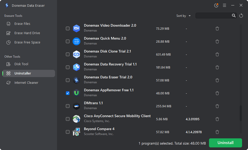Click the program list vertical scrollbar thumb
Viewport: 248px width, 150px height.
[x=241, y=113]
